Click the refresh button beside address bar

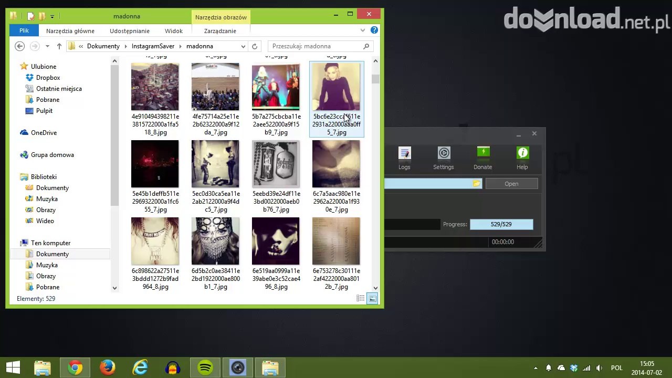click(255, 46)
